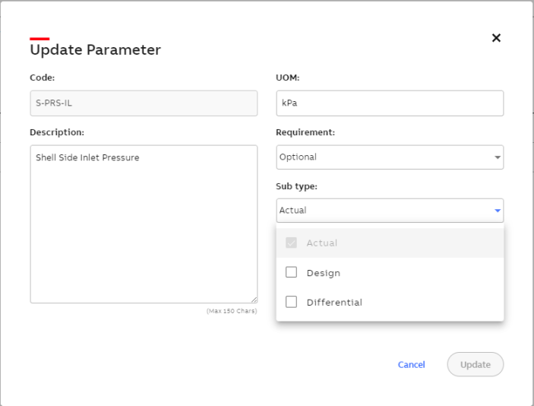Click the Sub type label
Screen dimensions: 534x406
pos(296,186)
